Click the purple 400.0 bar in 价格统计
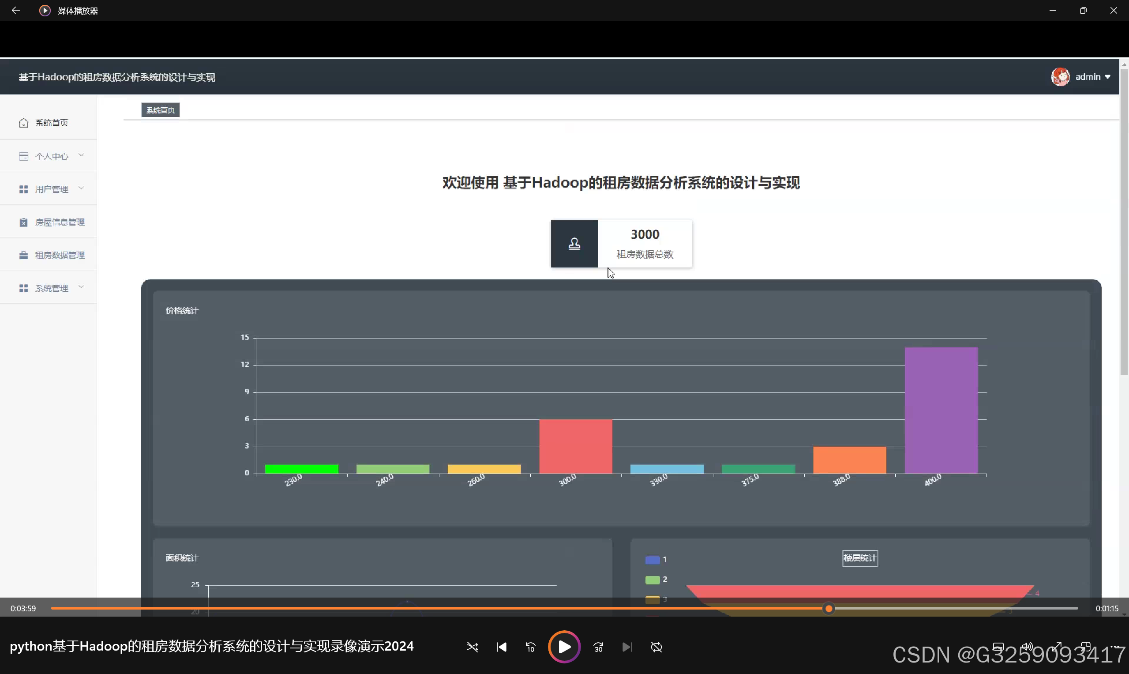This screenshot has height=674, width=1129. pos(941,410)
